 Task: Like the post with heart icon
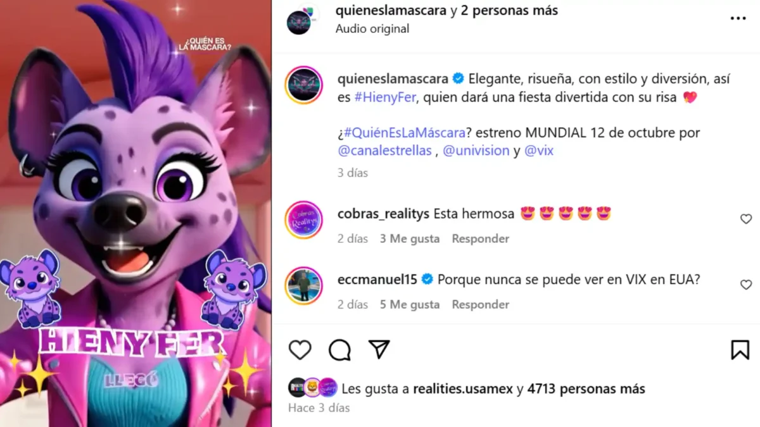pos(300,350)
